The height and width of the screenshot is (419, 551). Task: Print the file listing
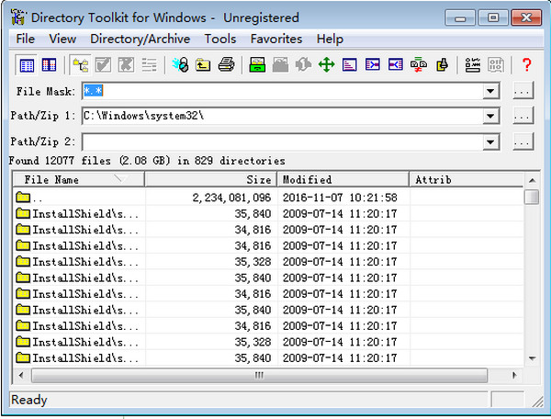[x=226, y=65]
